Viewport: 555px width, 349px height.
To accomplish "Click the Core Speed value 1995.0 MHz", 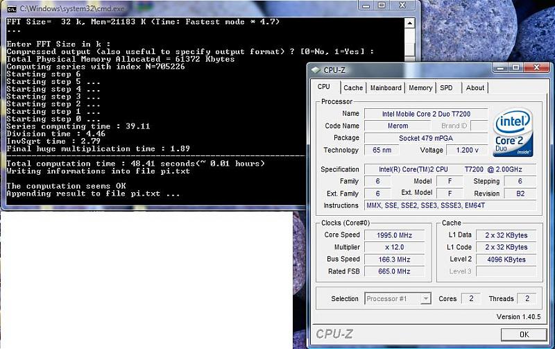I will click(394, 235).
